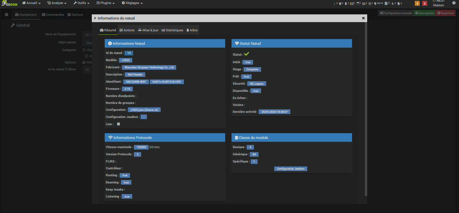
Task: Toggle the first Catégorie checkbox
Action: point(84,50)
